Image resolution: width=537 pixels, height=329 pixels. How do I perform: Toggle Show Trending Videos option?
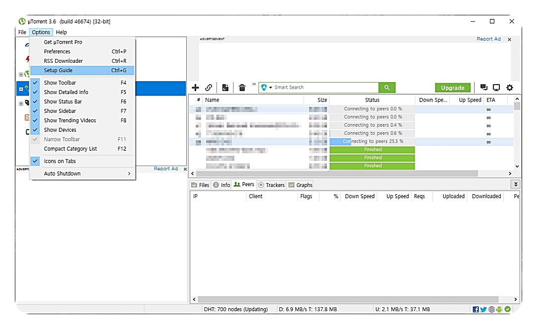[82, 120]
